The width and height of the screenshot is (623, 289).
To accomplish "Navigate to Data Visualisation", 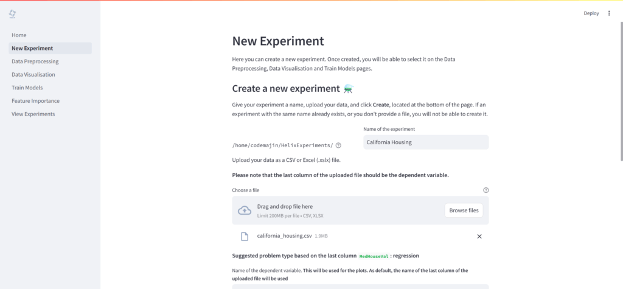I will coord(33,75).
